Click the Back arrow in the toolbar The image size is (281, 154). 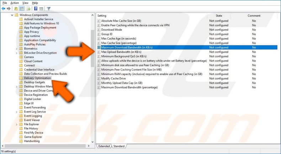(3, 9)
